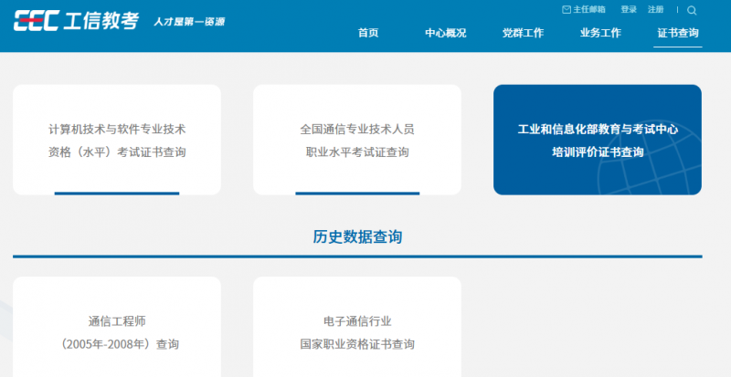Click the CEC 工信教考 logo
Viewport: 731px width, 377px height.
click(x=77, y=21)
